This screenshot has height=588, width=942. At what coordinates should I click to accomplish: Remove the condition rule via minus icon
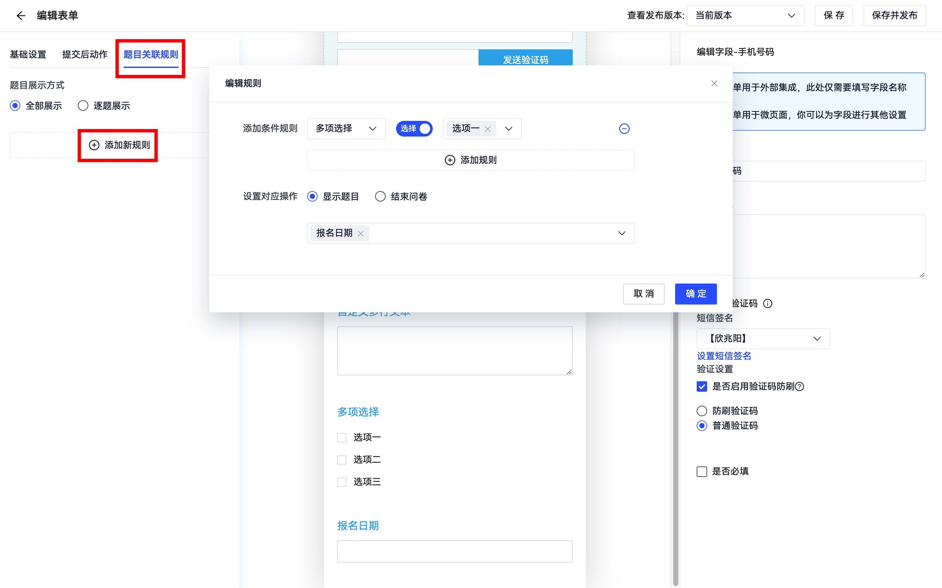[x=624, y=129]
